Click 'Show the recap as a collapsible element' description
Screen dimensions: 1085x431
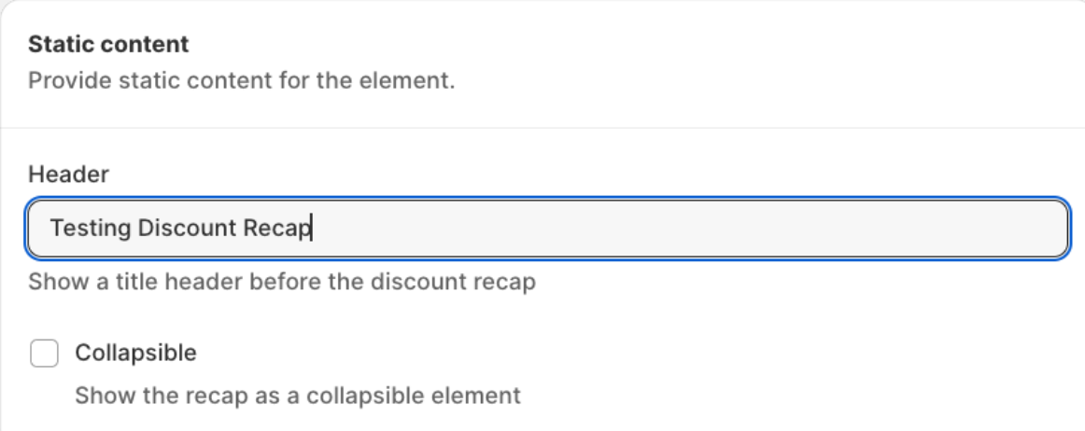pyautogui.click(x=297, y=396)
